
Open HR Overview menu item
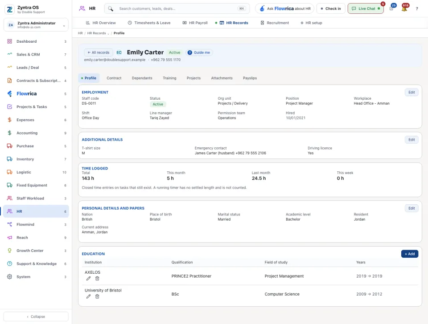pyautogui.click(x=101, y=23)
